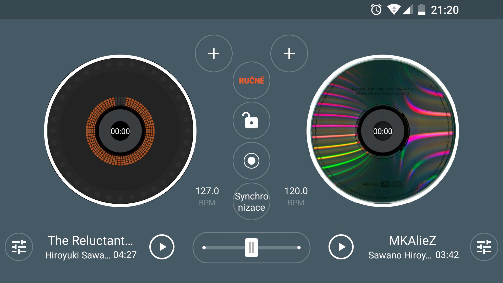Open the MKAlieZ track title
The height and width of the screenshot is (283, 503).
pos(412,241)
